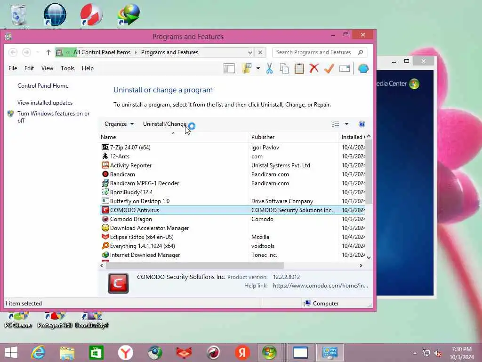Viewport: 482px width, 362px height.
Task: Click the Cut scissors toolbar icon
Action: click(269, 68)
